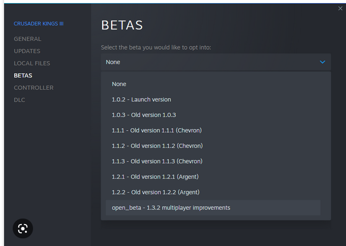Select the Betas sidebar tab
The height and width of the screenshot is (246, 346).
tap(23, 76)
